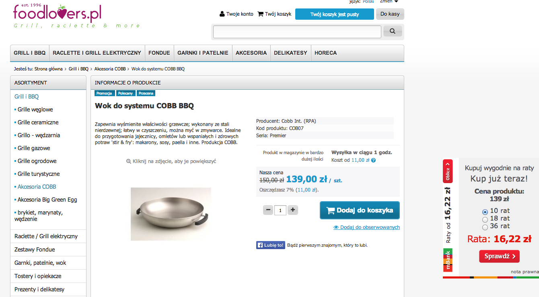Add product with Dodaj do koszyka
Image resolution: width=539 pixels, height=297 pixels.
[x=360, y=210]
